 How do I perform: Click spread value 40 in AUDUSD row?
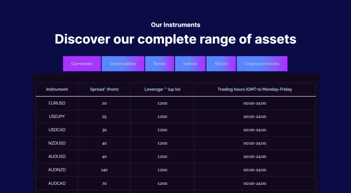click(104, 157)
